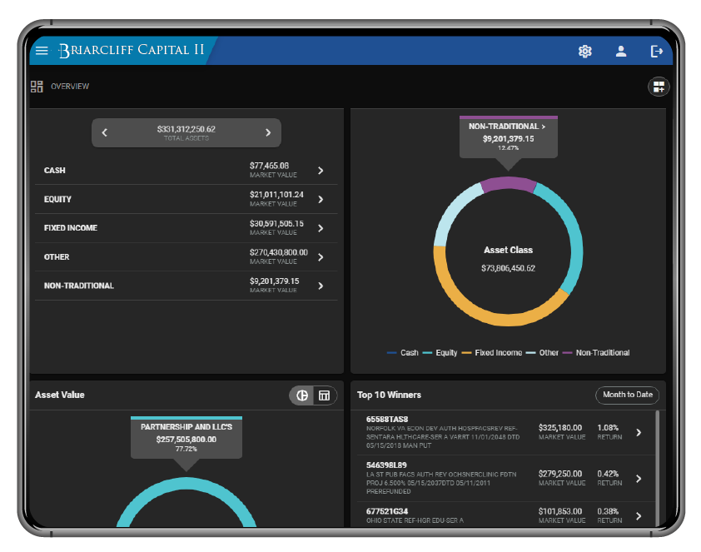Switch Asset Value to table view
This screenshot has height=552, width=701.
[x=325, y=395]
